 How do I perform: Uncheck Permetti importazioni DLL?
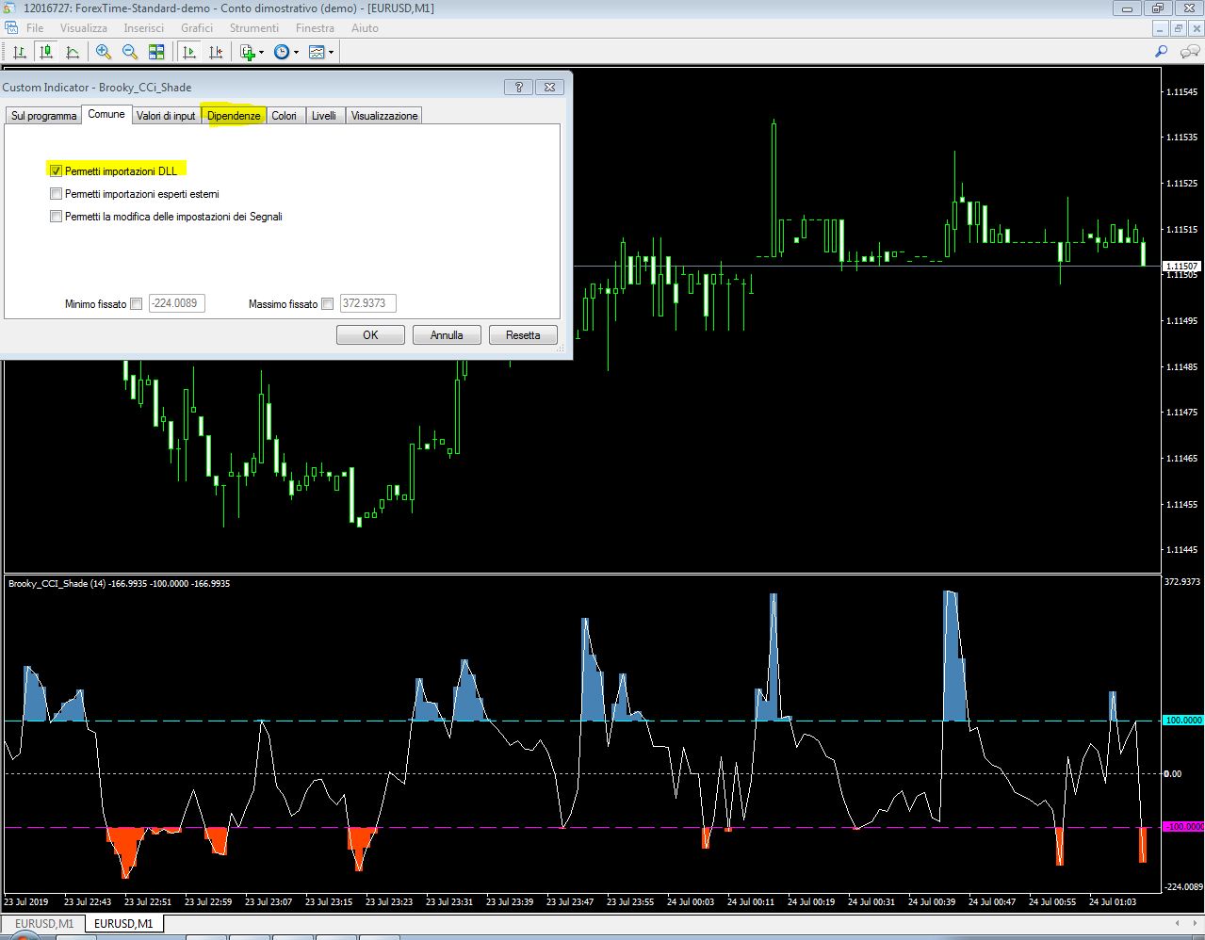point(56,170)
